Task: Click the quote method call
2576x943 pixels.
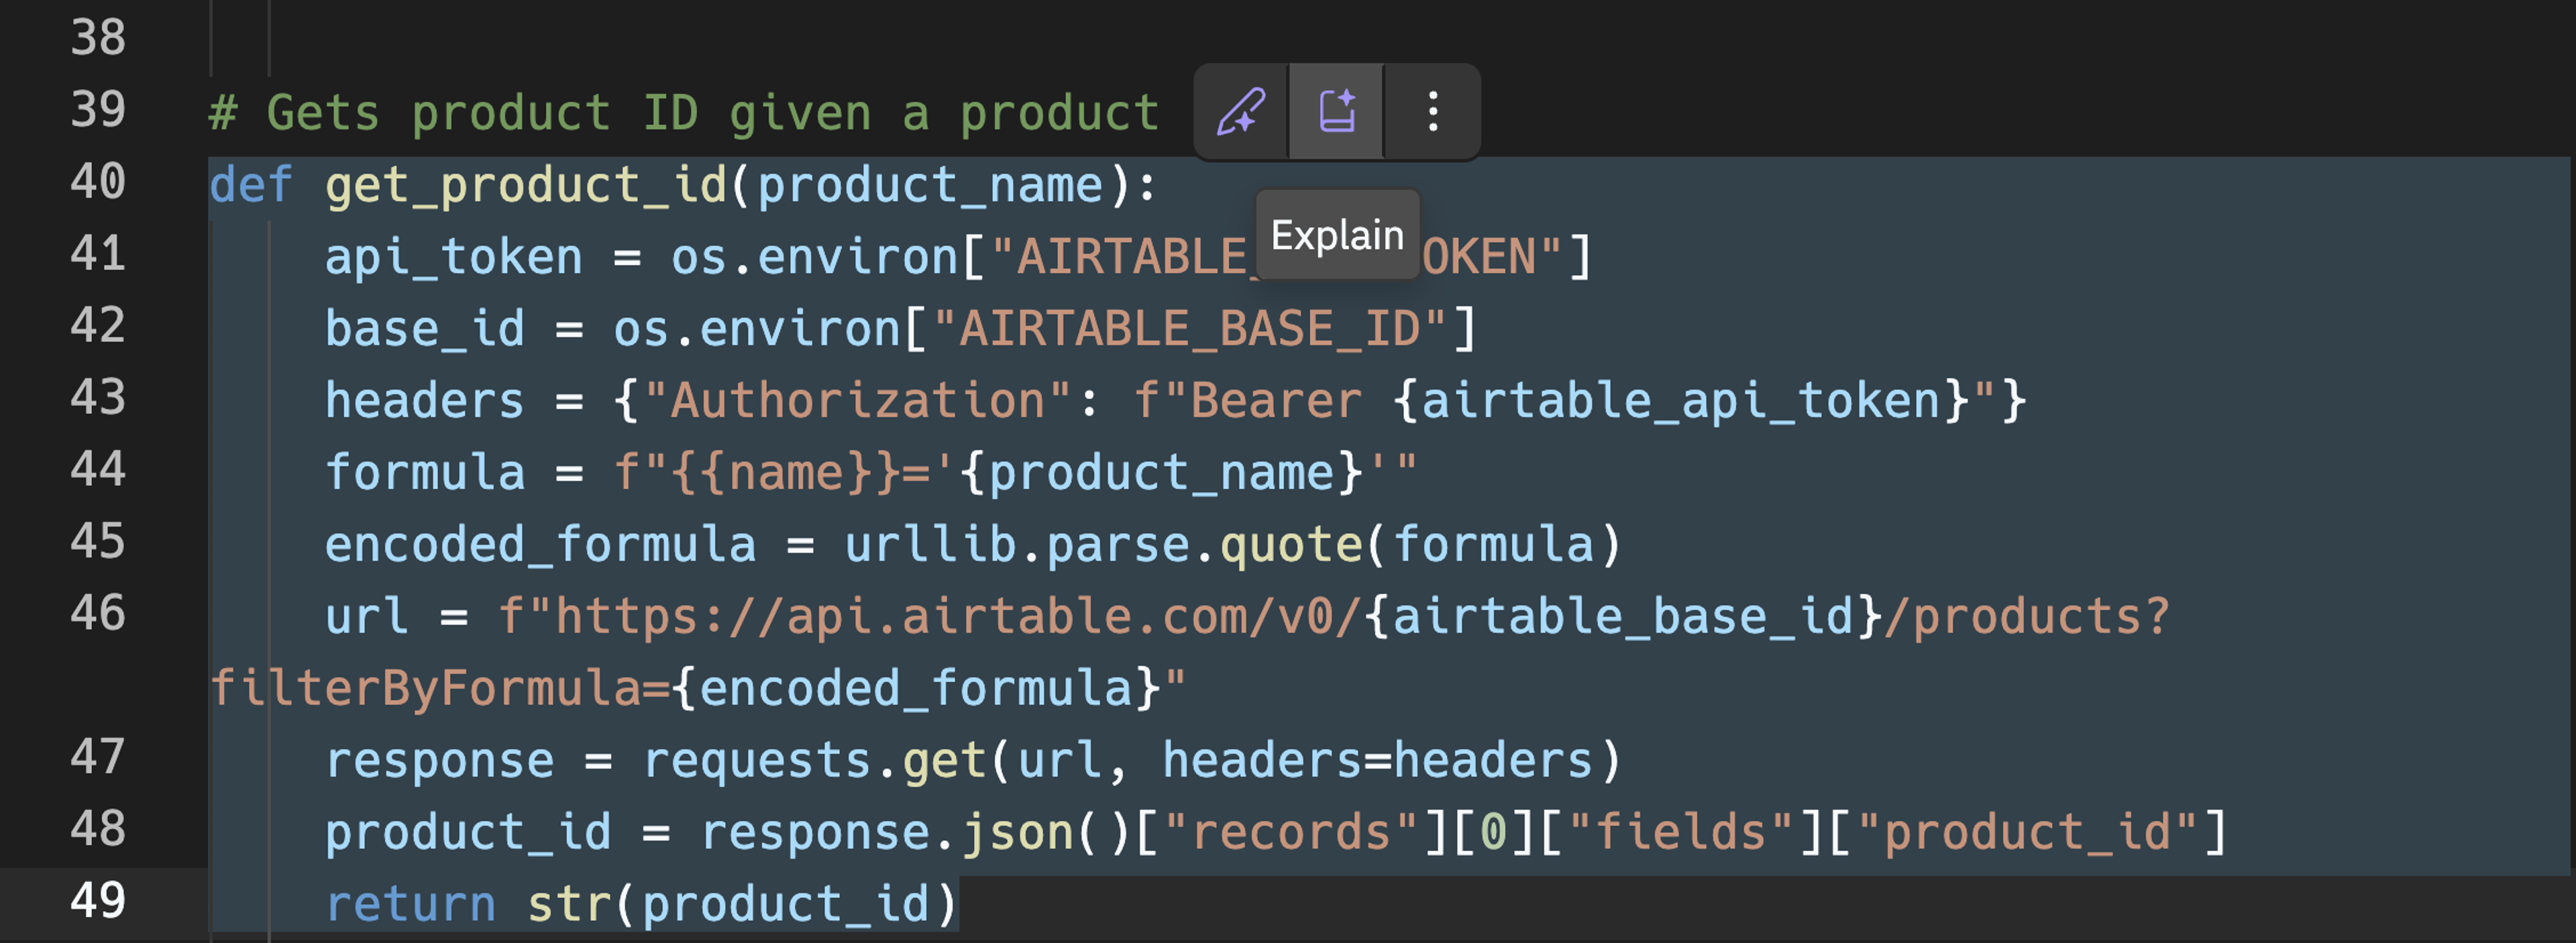Action: tap(1290, 545)
